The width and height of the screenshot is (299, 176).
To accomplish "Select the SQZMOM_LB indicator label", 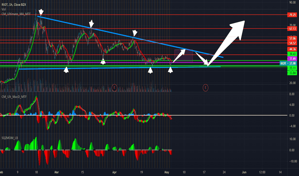I will point(10,138).
